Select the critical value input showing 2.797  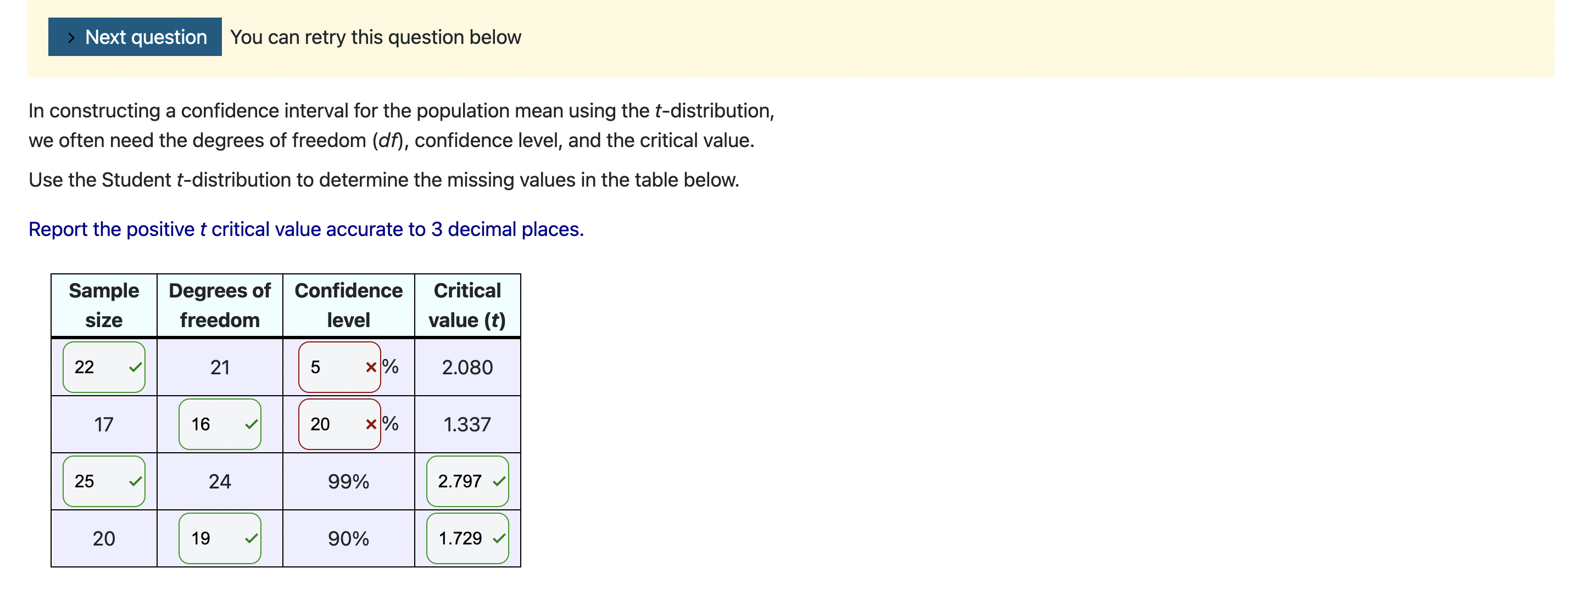pyautogui.click(x=464, y=481)
